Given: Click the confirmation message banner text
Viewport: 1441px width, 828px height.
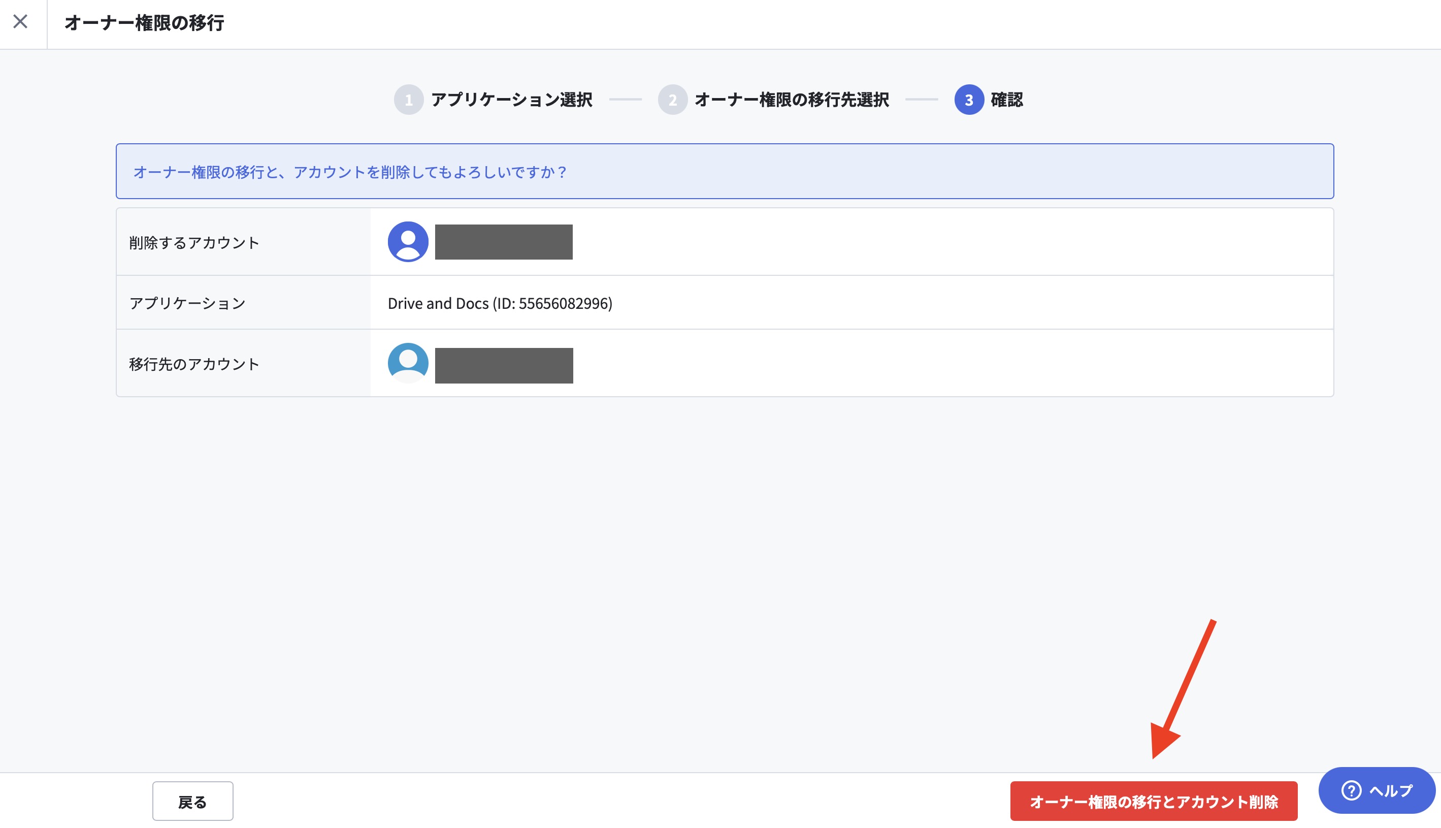Looking at the screenshot, I should (x=350, y=172).
